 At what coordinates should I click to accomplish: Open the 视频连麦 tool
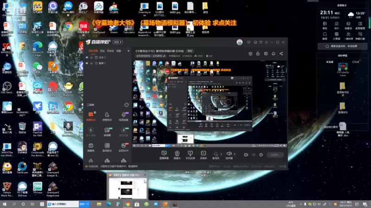(x=123, y=116)
